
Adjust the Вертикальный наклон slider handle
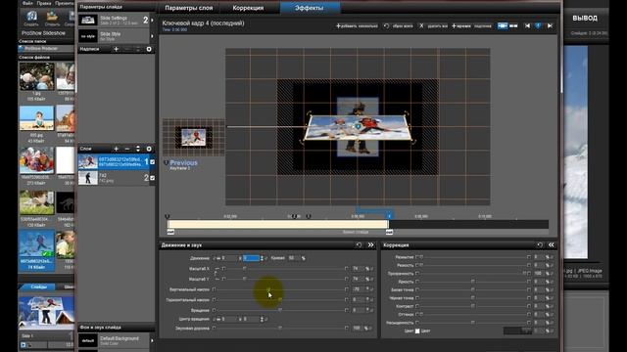[x=268, y=289]
